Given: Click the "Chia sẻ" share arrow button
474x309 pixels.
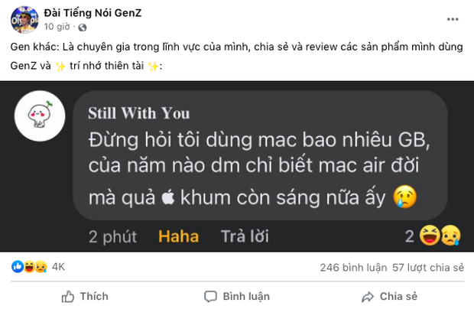Looking at the screenshot, I should tap(391, 296).
